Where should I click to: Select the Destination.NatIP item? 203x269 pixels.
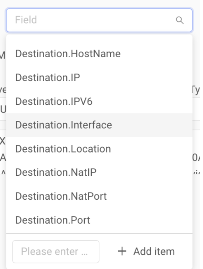(x=99, y=172)
